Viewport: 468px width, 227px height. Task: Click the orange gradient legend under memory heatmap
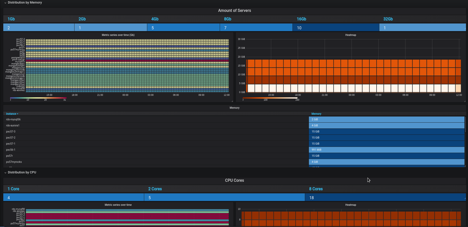270,98
